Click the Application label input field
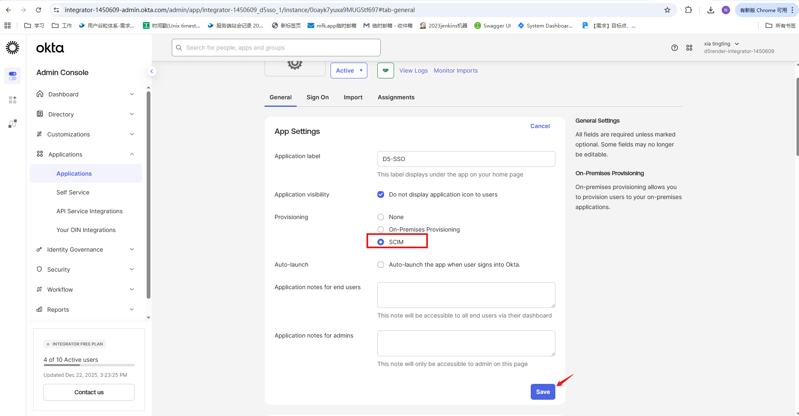 [x=466, y=159]
